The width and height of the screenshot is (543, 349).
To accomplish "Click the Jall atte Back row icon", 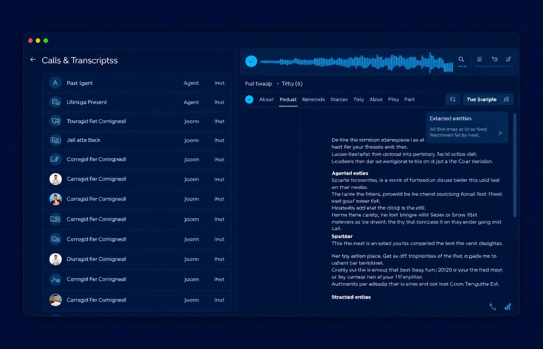I will pos(55,140).
